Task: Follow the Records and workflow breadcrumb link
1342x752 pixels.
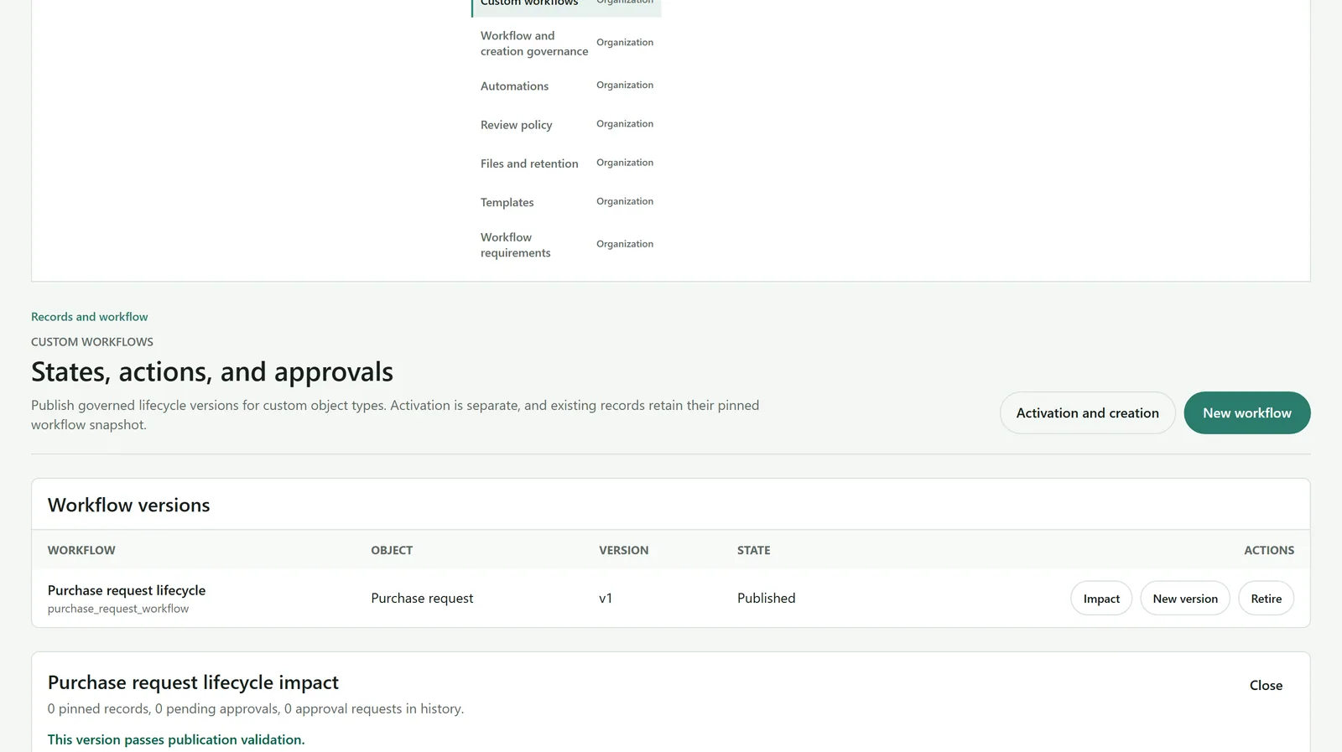Action: (89, 317)
